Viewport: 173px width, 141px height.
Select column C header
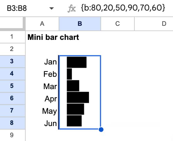pos(118,24)
